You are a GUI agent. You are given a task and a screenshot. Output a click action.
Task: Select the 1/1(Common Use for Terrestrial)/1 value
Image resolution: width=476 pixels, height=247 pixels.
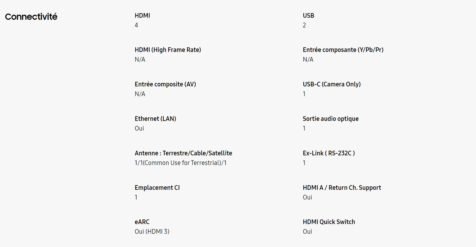tap(181, 163)
